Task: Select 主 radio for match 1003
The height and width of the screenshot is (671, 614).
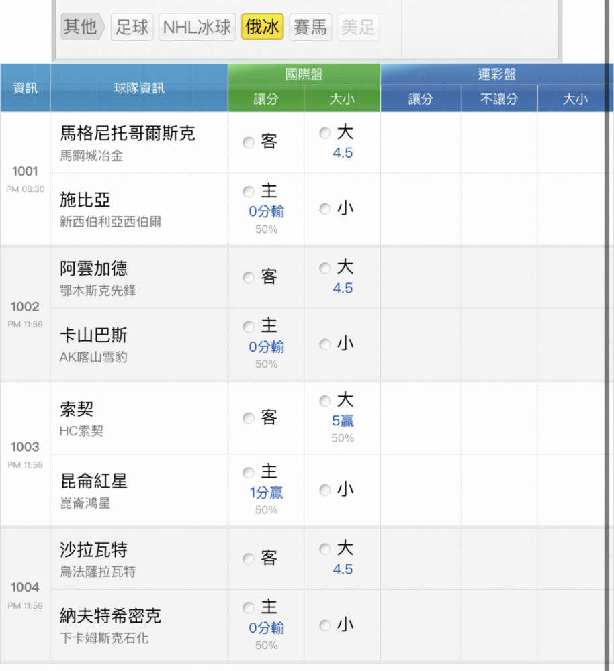Action: coord(249,473)
